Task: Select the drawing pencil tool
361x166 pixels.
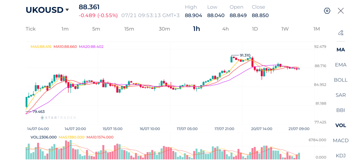Action: 341,33
